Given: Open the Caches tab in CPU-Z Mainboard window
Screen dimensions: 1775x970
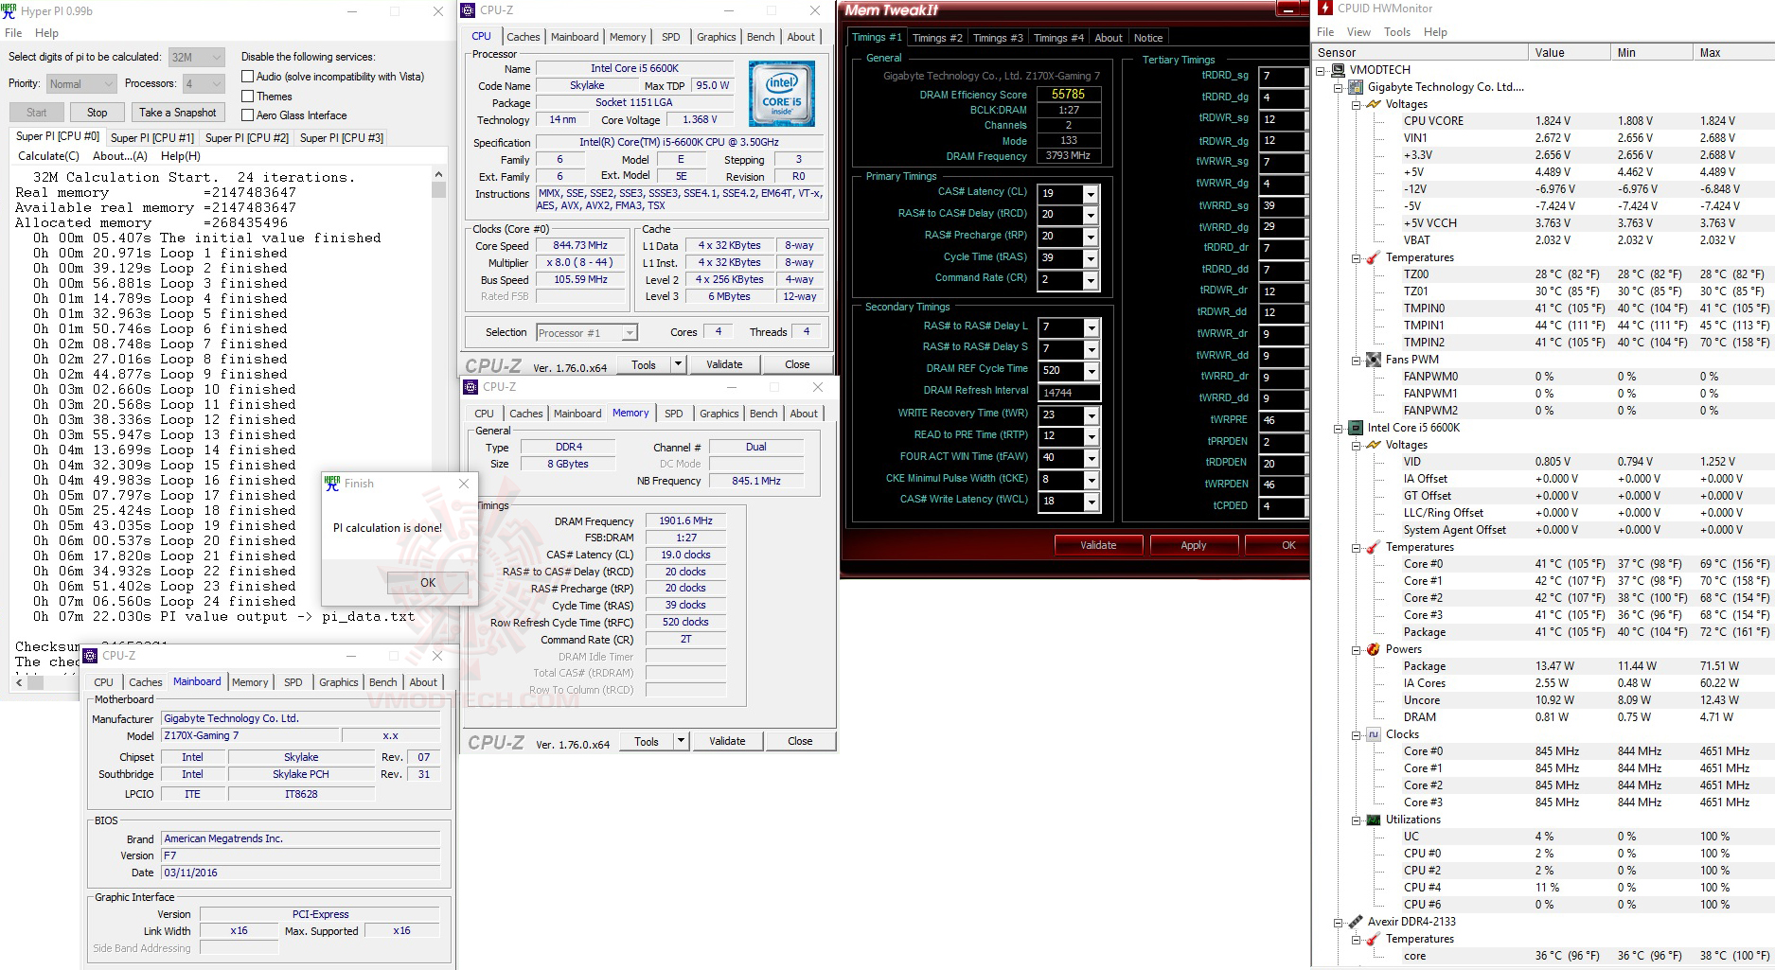Looking at the screenshot, I should click(x=145, y=682).
